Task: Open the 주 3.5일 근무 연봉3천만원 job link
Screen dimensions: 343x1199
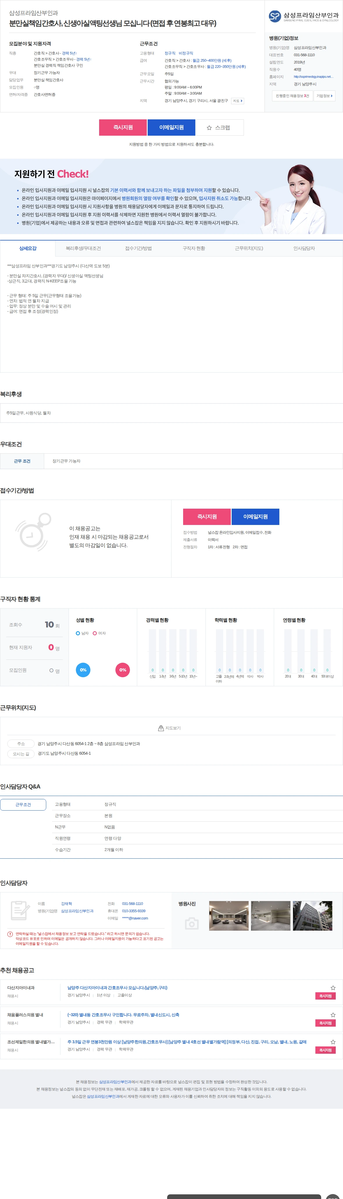Action: [x=187, y=1042]
